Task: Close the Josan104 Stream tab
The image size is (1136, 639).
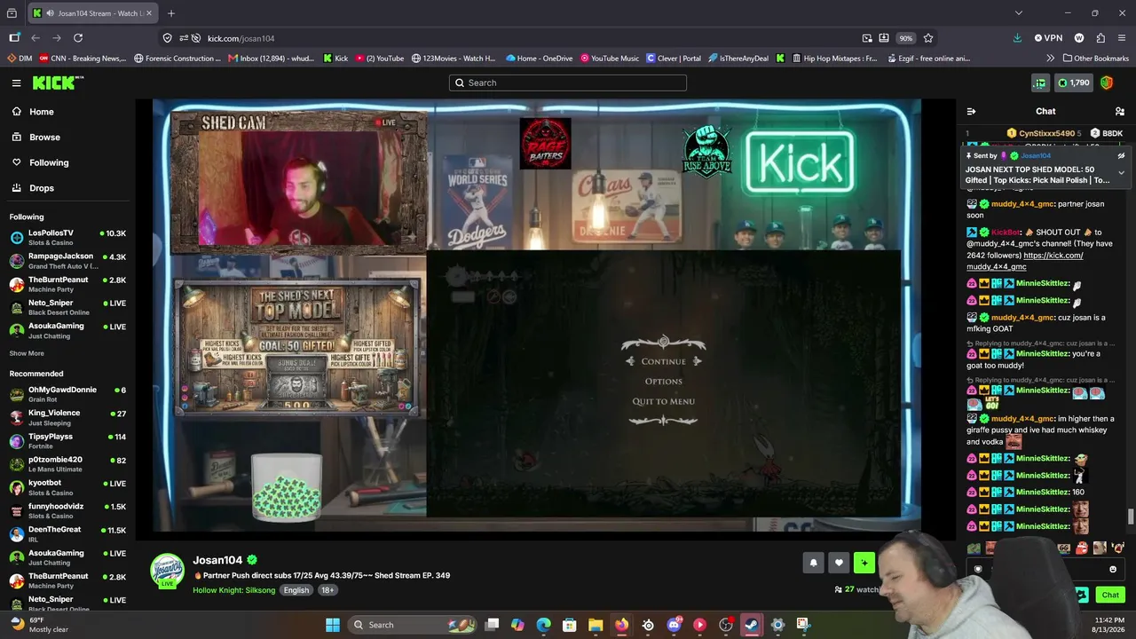Action: [148, 13]
